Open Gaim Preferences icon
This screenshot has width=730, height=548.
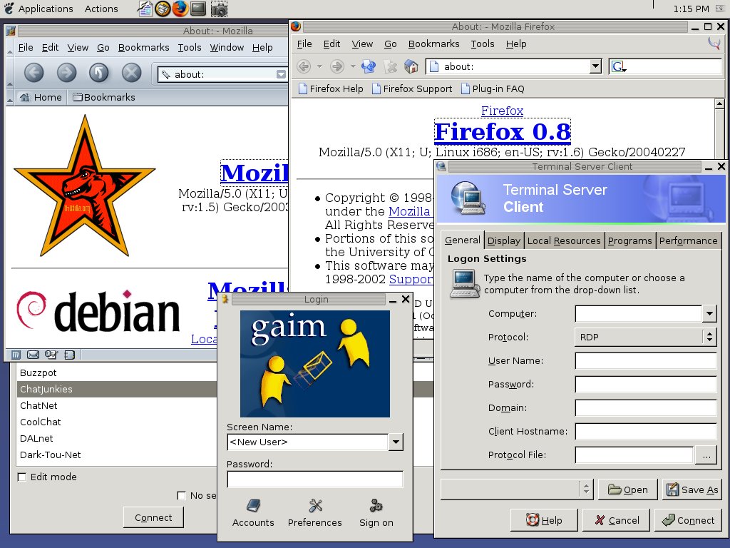(315, 513)
